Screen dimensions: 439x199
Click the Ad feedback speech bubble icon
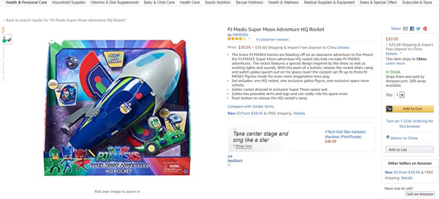229,165
